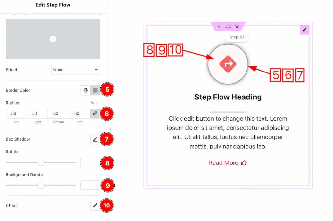This screenshot has width=333, height=221.
Task: Open the Border Color swatch picker
Action: [x=95, y=90]
